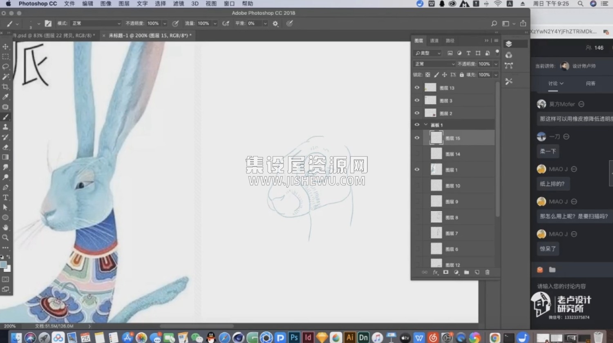Select layer 图层 9 thumbnail

436,201
